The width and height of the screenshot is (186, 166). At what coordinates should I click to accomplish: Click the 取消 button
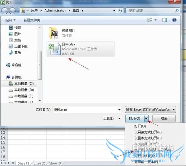pyautogui.click(x=164, y=118)
